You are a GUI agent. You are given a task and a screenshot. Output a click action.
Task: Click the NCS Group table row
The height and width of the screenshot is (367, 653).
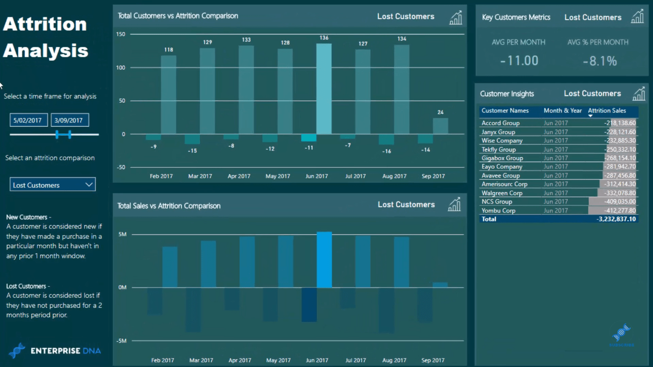tap(558, 202)
